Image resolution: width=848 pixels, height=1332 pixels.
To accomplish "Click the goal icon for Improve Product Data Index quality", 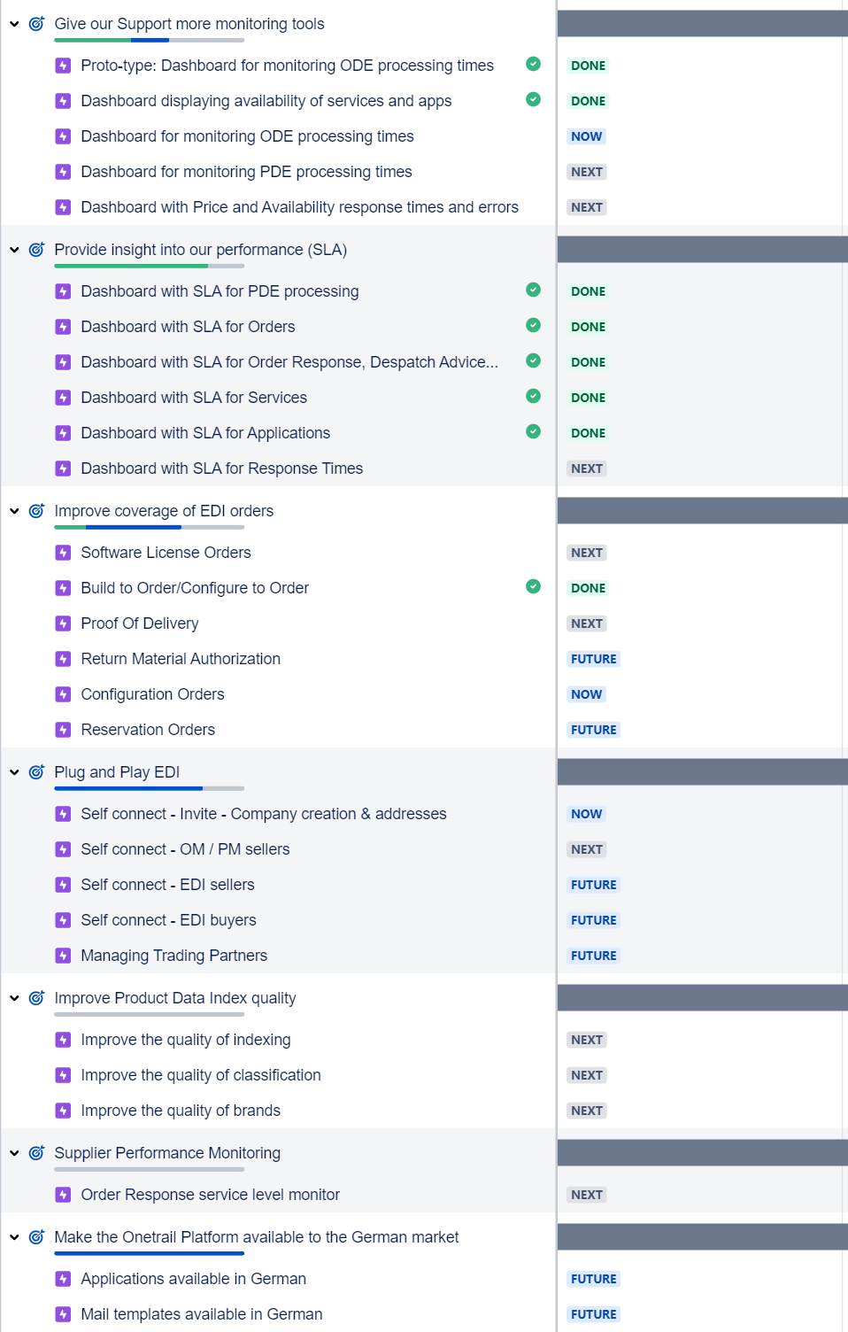I will (36, 998).
